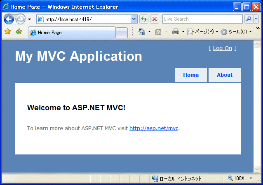Image resolution: width=263 pixels, height=185 pixels.
Task: Expand the address bar URL dropdown
Action: click(134, 19)
